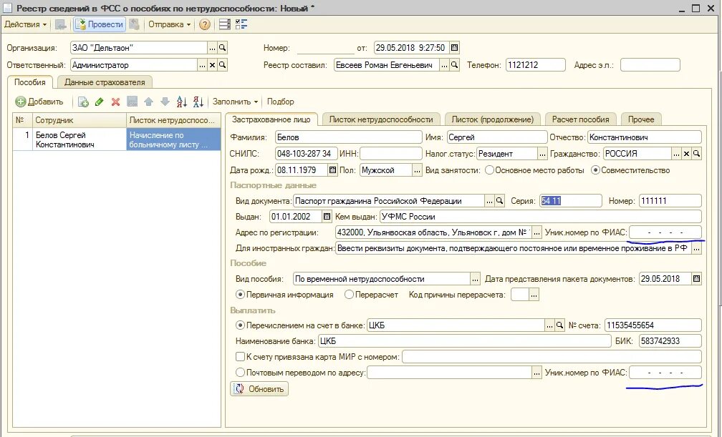This screenshot has width=722, height=437.
Task: Open Расчет пособия tab
Action: pyautogui.click(x=581, y=119)
